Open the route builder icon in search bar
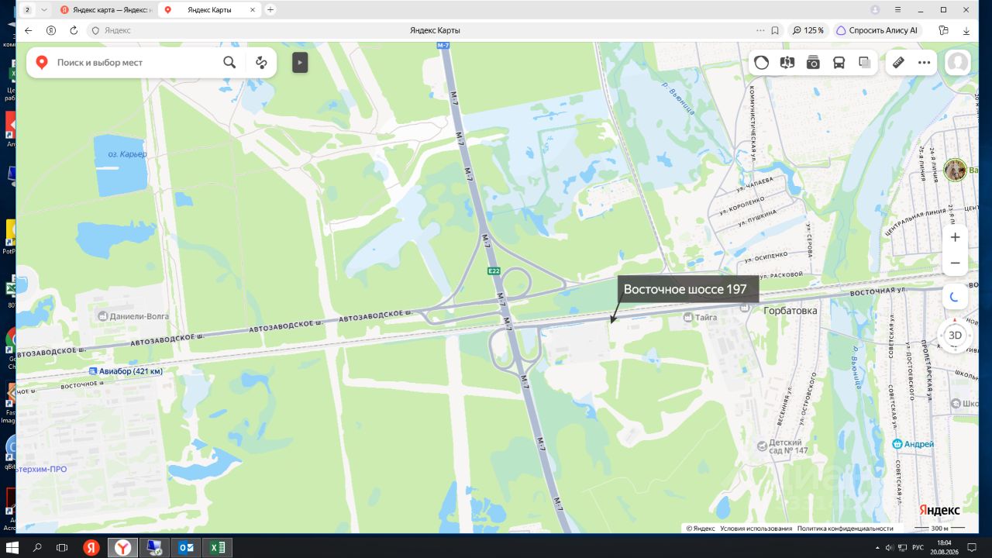Screen dimensions: 992x558 pyautogui.click(x=261, y=63)
